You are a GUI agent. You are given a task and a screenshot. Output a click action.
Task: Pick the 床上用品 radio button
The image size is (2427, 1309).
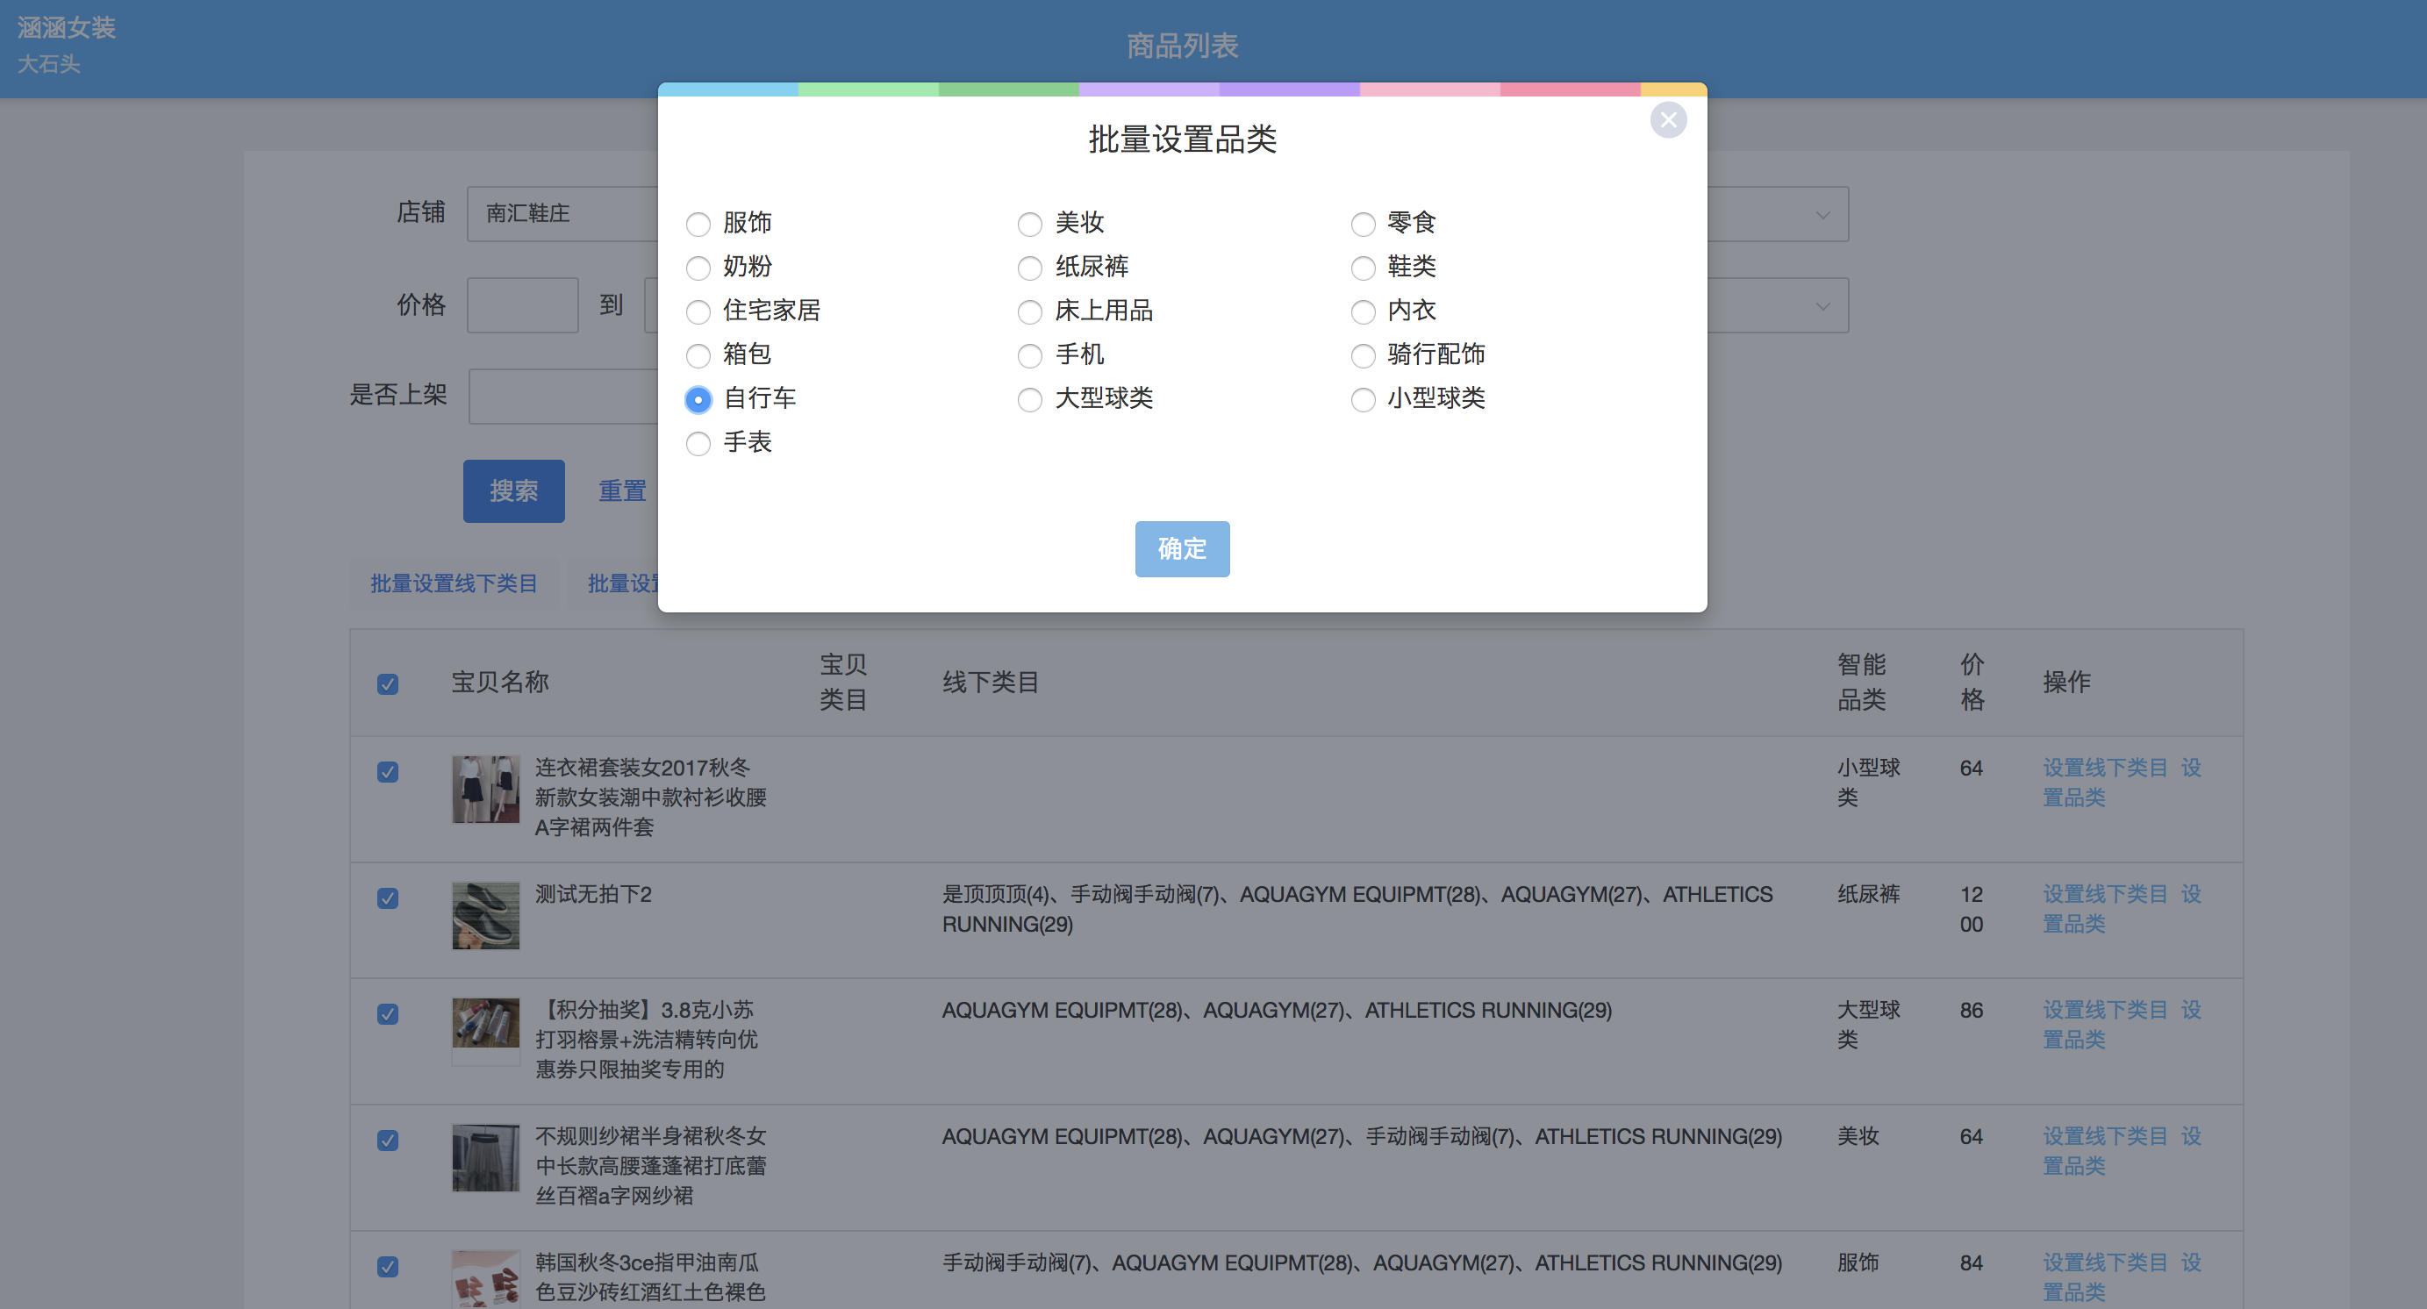1030,311
